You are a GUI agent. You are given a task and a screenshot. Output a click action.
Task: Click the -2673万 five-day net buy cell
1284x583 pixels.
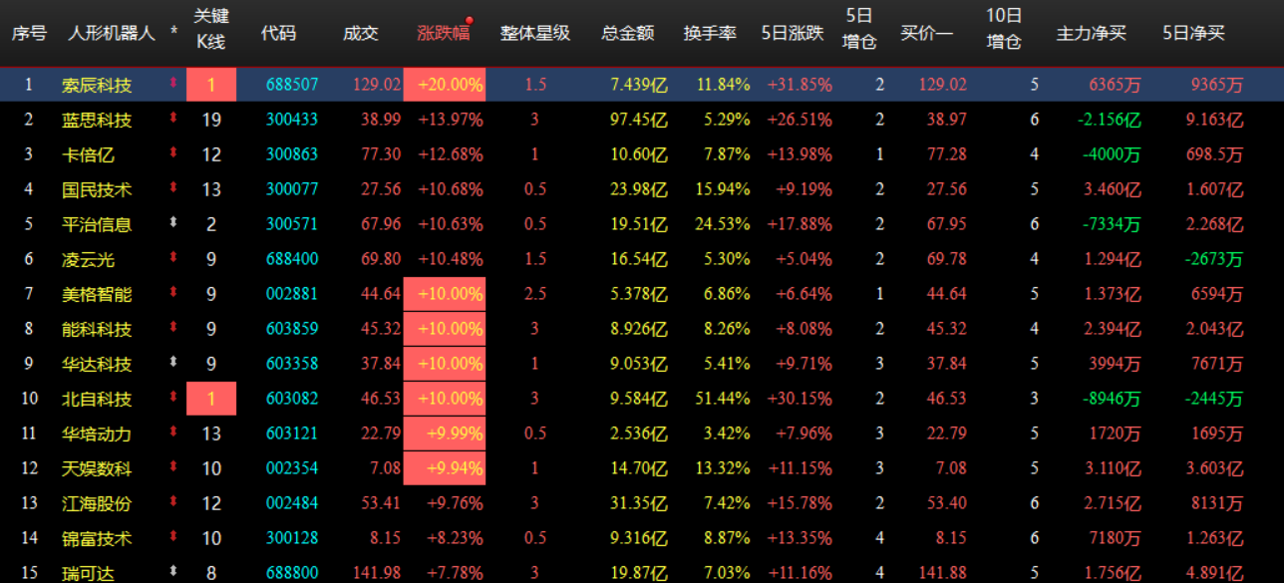click(1214, 259)
